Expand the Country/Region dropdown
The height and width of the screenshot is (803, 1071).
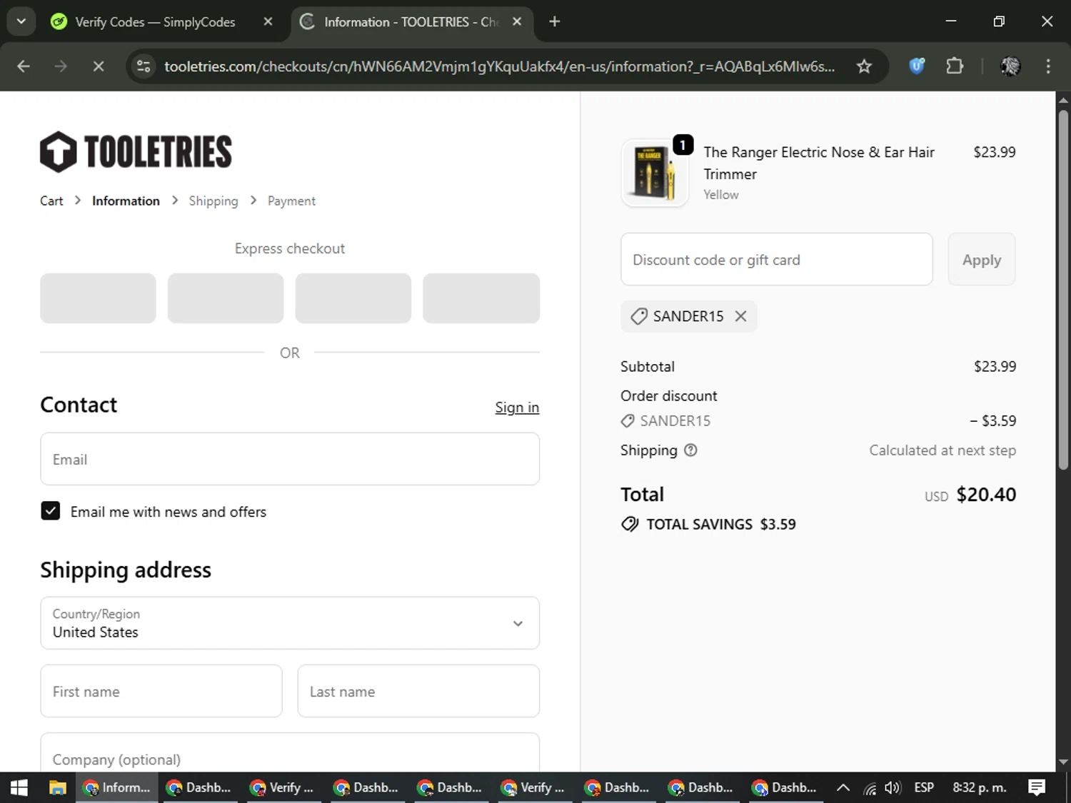pyautogui.click(x=290, y=623)
